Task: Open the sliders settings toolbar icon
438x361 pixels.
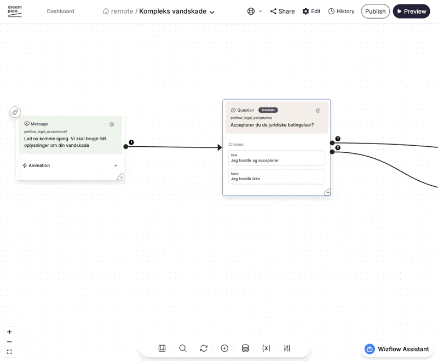Action: pyautogui.click(x=287, y=348)
